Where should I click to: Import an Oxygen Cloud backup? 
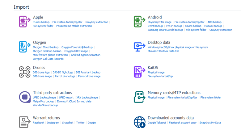tap(46, 47)
